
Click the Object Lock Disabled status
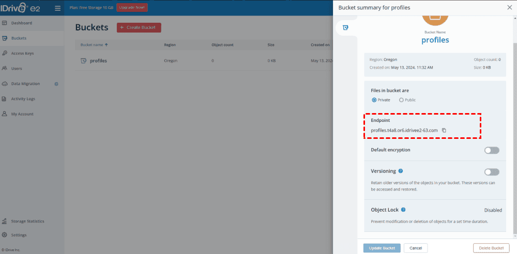493,210
